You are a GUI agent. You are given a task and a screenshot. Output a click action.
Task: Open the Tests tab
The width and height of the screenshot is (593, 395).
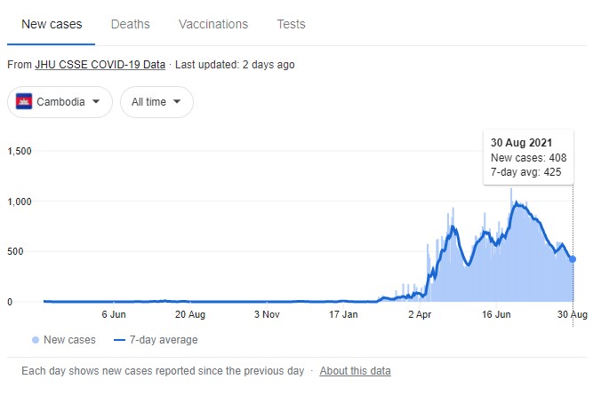(291, 24)
